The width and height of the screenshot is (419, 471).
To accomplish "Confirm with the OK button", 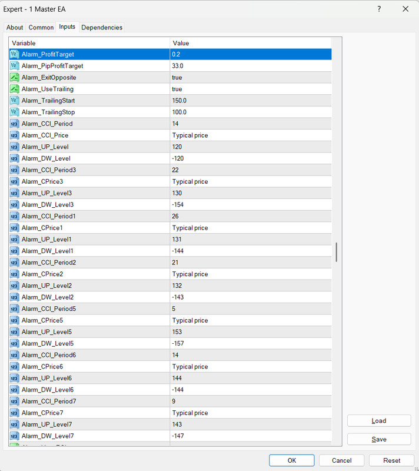I will click(292, 460).
